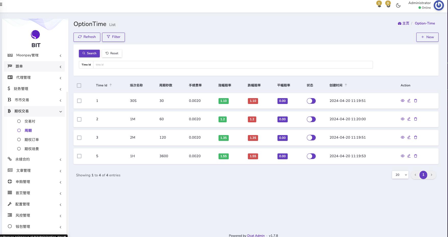
Task: Check the checkbox for row 2M
Action: (79, 138)
